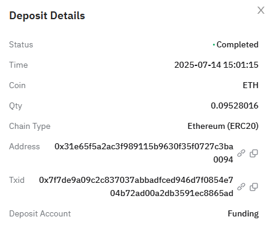This screenshot has height=226, width=270.
Task: Select the 0x31e65f5a address text
Action: pos(144,153)
